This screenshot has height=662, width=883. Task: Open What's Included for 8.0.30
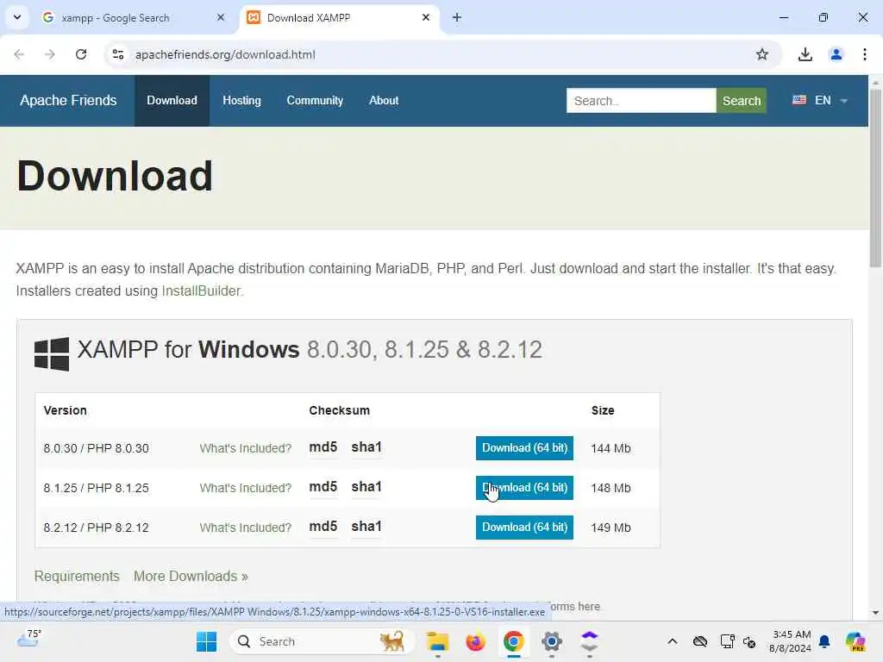tap(246, 448)
